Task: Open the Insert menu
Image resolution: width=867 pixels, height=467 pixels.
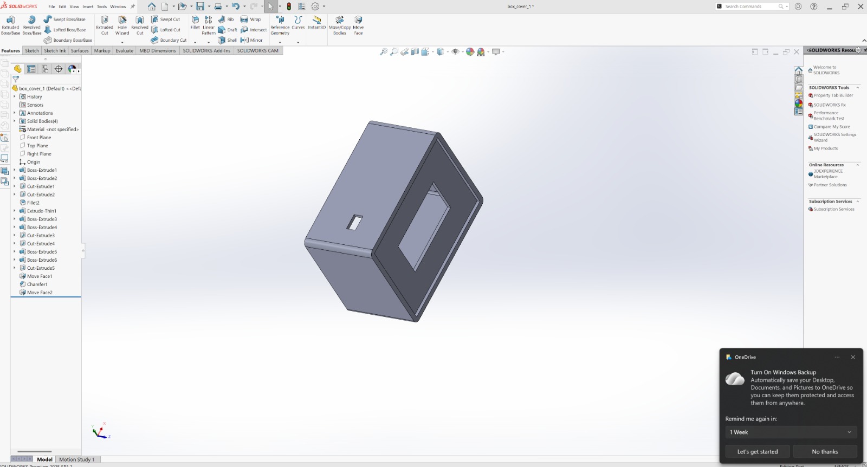Action: (88, 7)
